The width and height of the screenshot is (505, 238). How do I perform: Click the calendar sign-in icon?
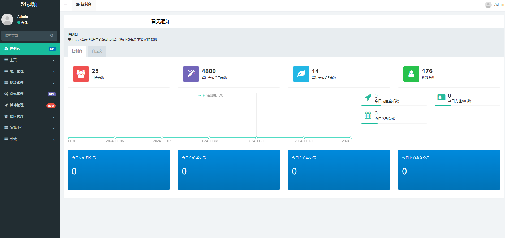(x=368, y=115)
